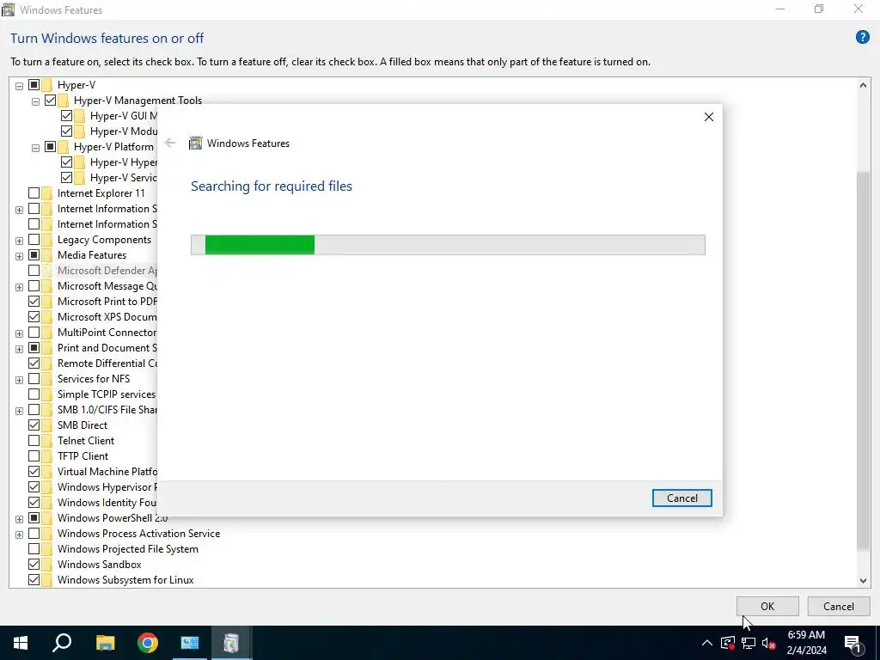This screenshot has height=660, width=880.
Task: Collapse the Hyper-V tree node
Action: point(19,86)
